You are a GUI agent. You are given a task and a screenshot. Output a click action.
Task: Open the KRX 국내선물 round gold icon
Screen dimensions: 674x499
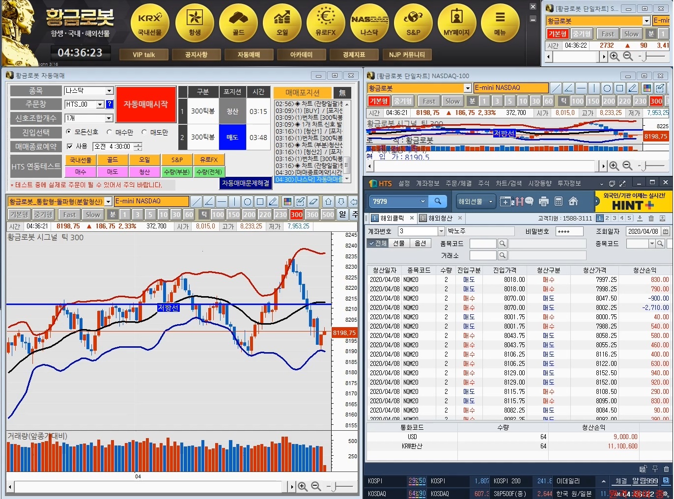tap(150, 23)
